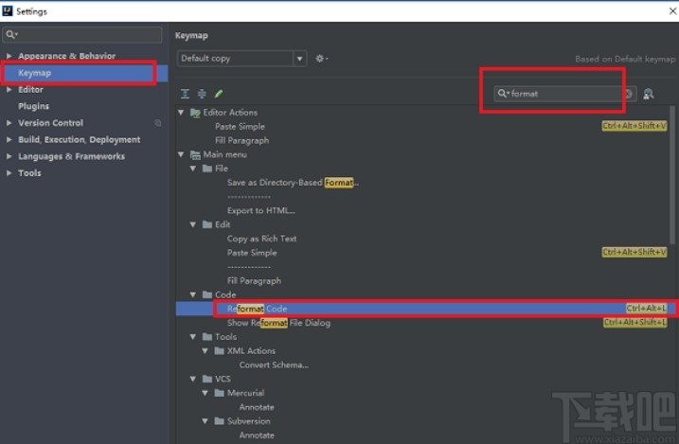Click the IntelliJ logo in title bar
This screenshot has height=444, width=679.
pyautogui.click(x=8, y=10)
